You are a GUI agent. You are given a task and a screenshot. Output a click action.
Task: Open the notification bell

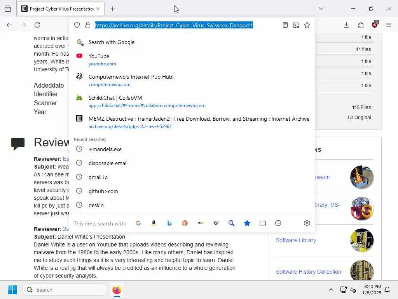click(x=388, y=290)
